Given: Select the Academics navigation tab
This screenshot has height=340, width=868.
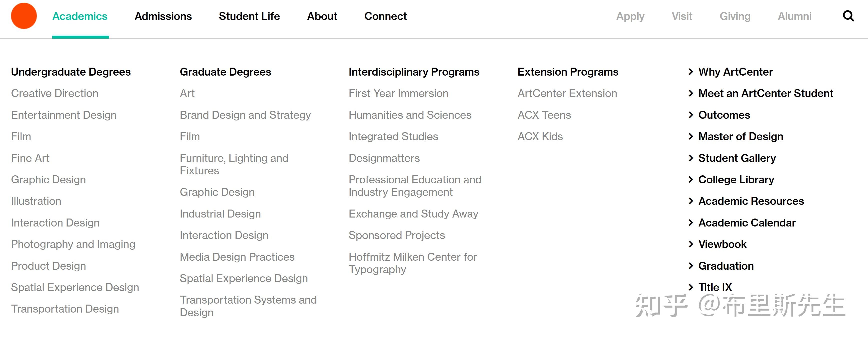Looking at the screenshot, I should (x=80, y=16).
